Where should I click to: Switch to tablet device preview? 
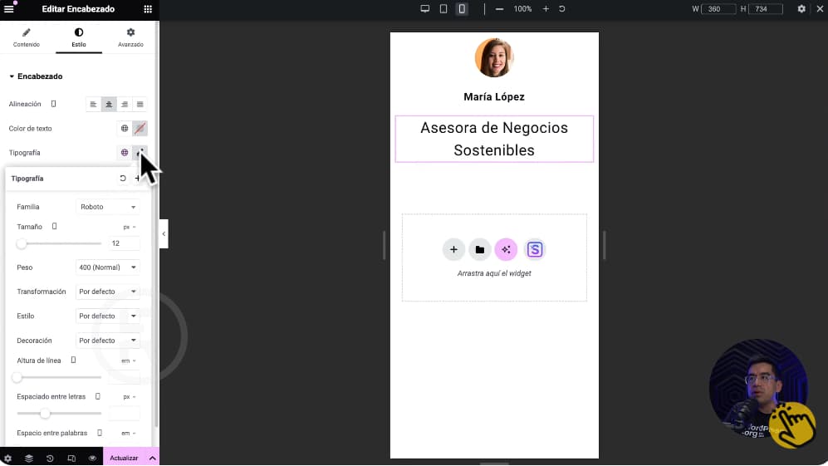(443, 9)
